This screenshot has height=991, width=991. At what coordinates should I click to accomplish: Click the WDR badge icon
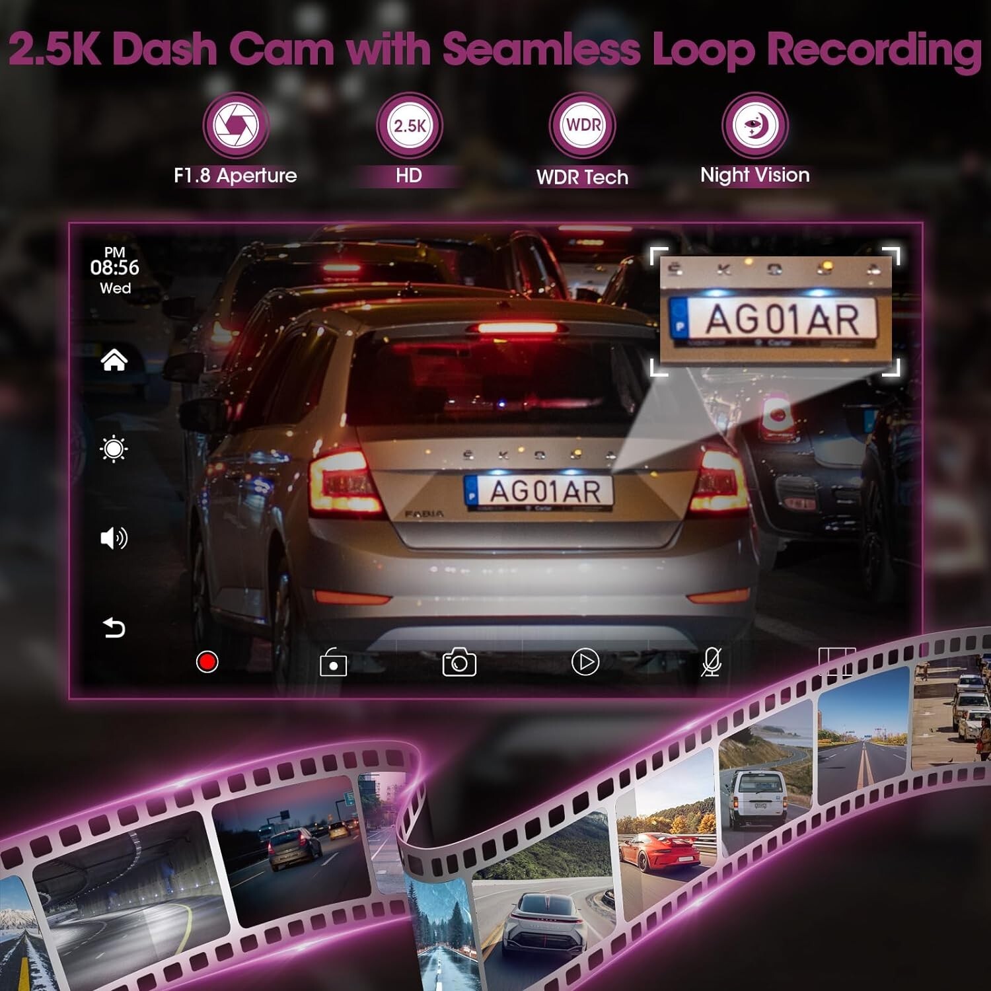(x=583, y=126)
